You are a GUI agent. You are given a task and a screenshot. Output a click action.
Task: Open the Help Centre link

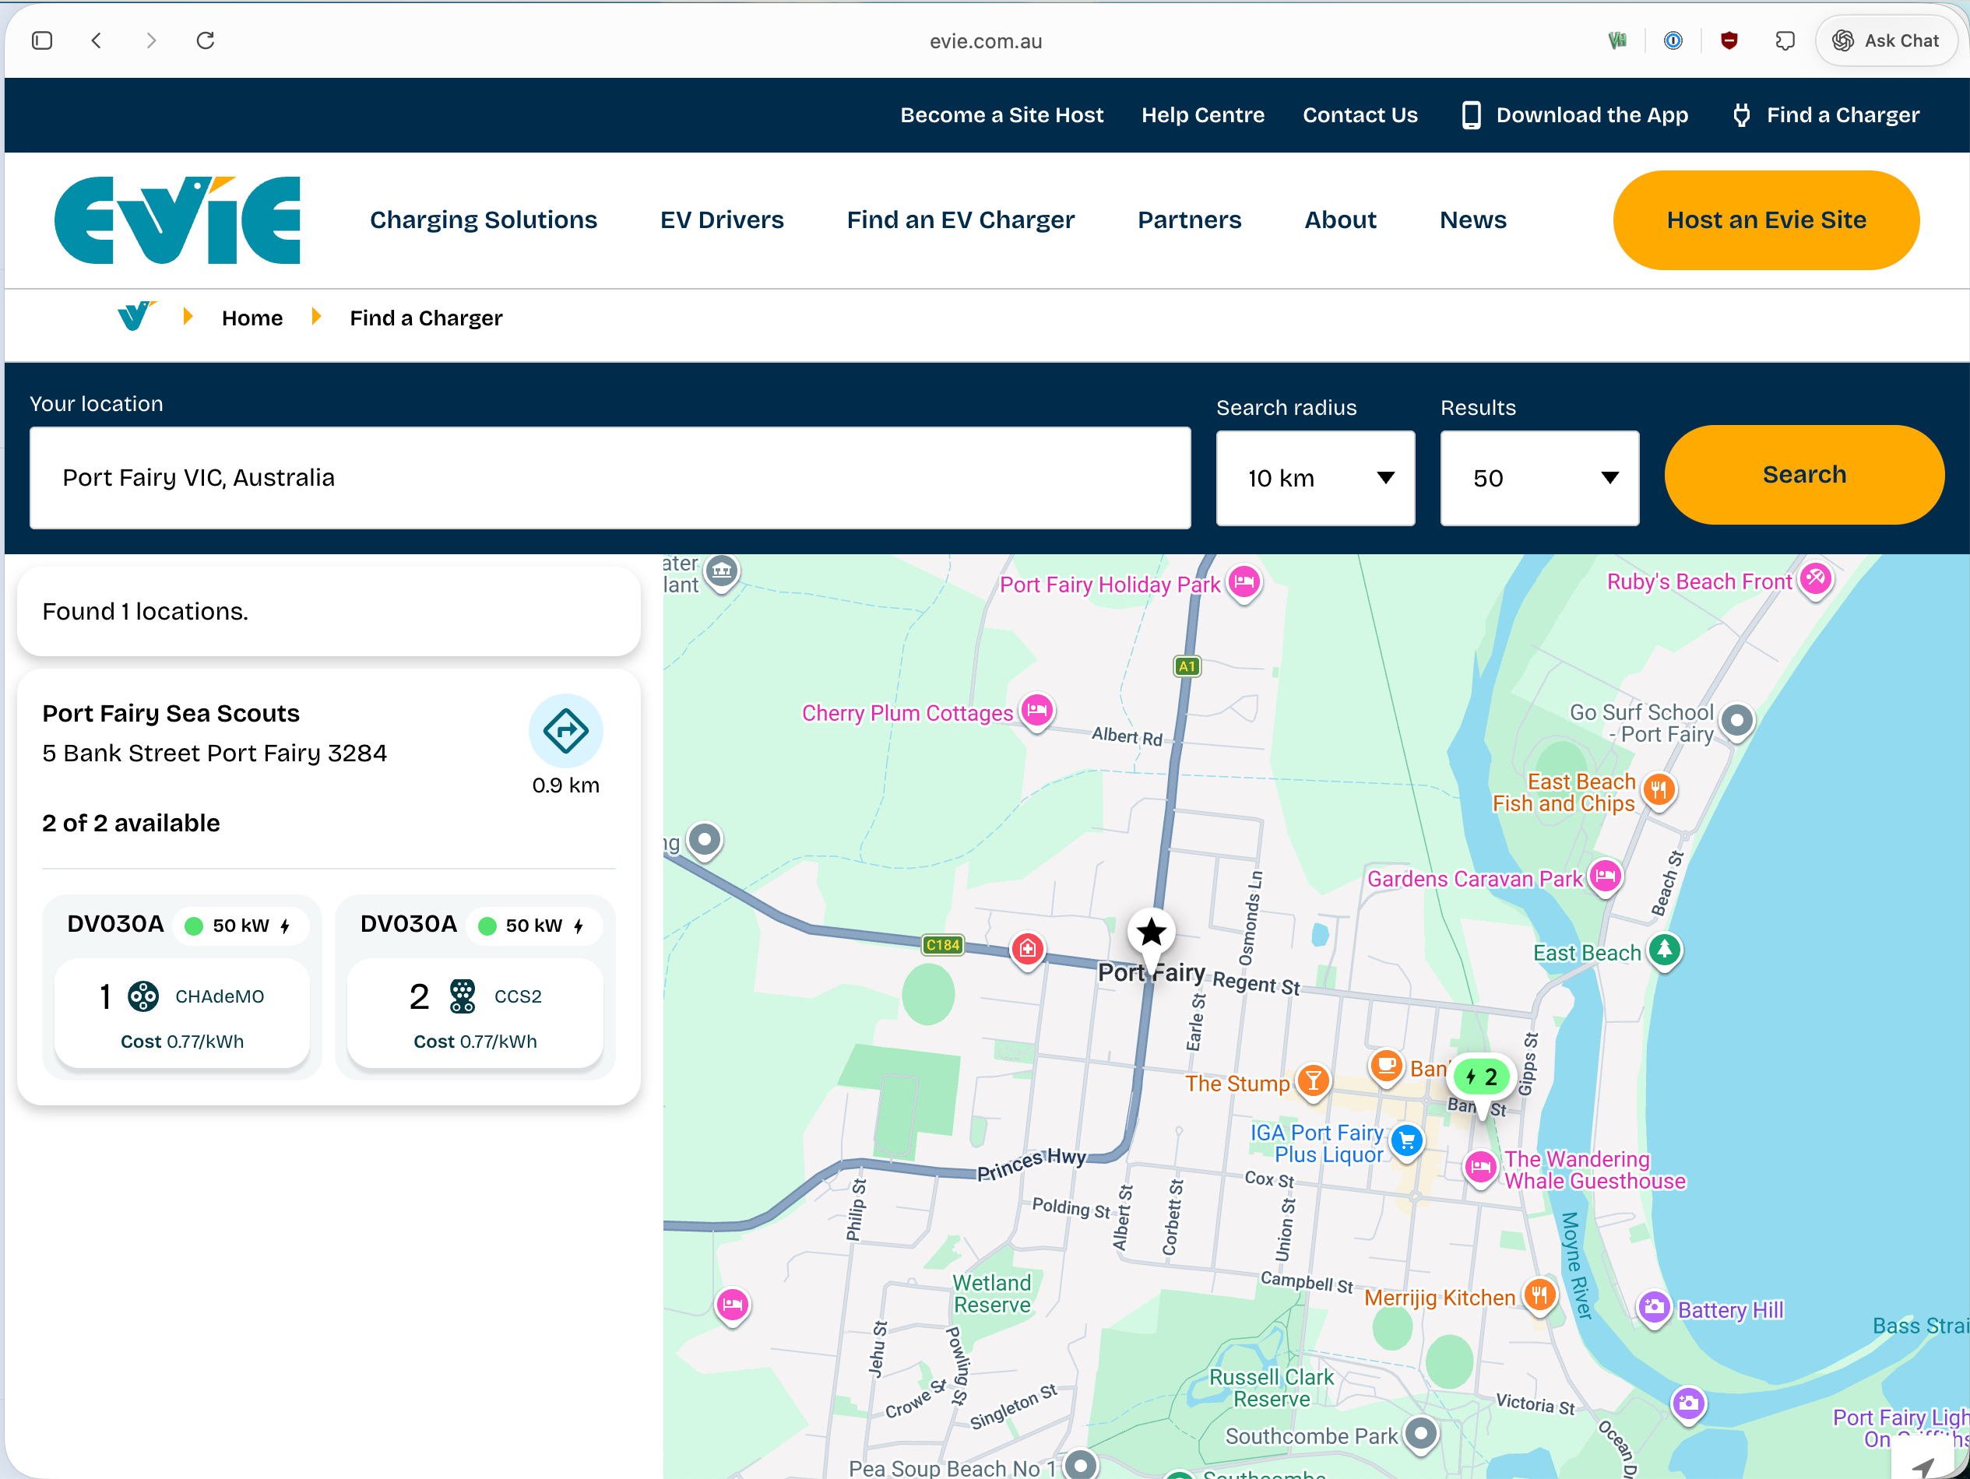[1202, 115]
